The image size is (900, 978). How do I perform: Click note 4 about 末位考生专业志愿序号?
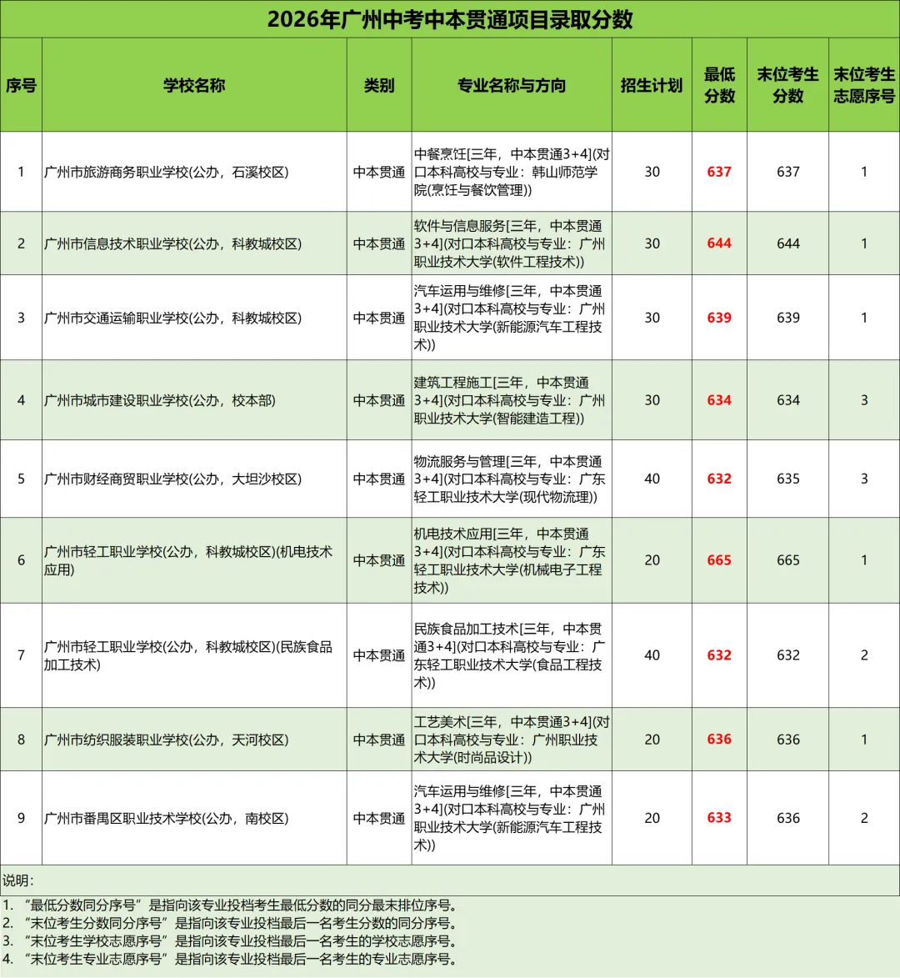[231, 960]
